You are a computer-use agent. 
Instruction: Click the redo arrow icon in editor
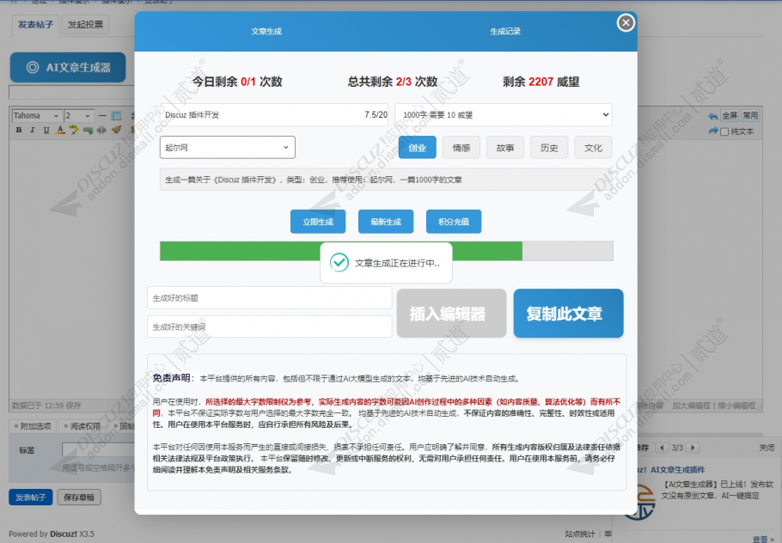point(713,131)
